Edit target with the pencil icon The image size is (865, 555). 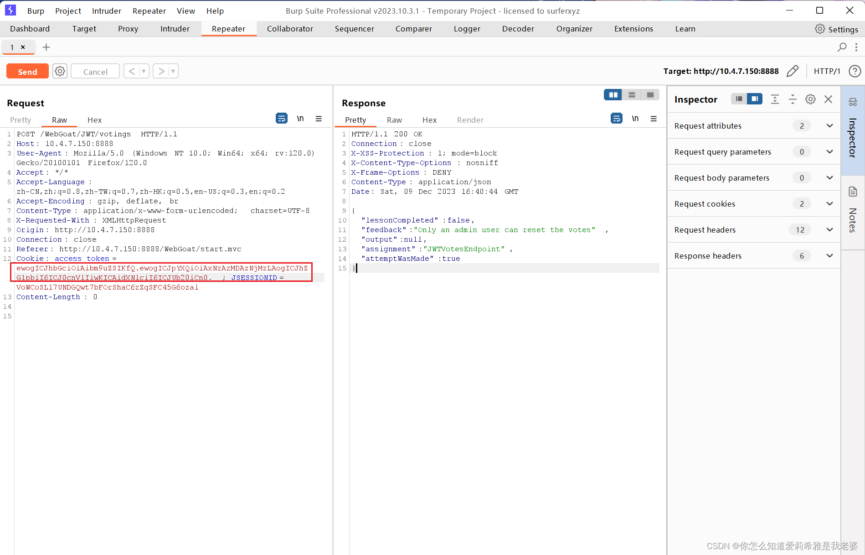click(x=793, y=71)
